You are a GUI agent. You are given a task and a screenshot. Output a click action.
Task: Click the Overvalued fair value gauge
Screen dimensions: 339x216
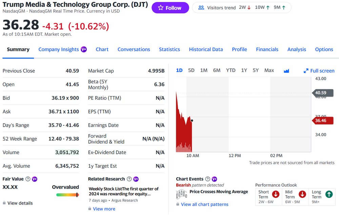pyautogui.click(x=67, y=195)
